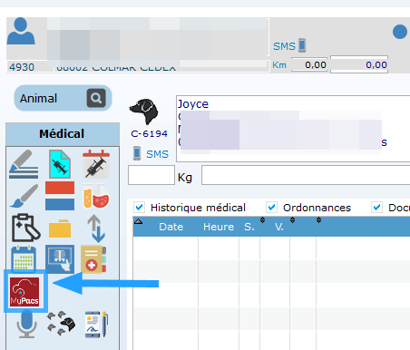Select the Médical panel header
Image resolution: width=410 pixels, height=350 pixels.
point(63,134)
